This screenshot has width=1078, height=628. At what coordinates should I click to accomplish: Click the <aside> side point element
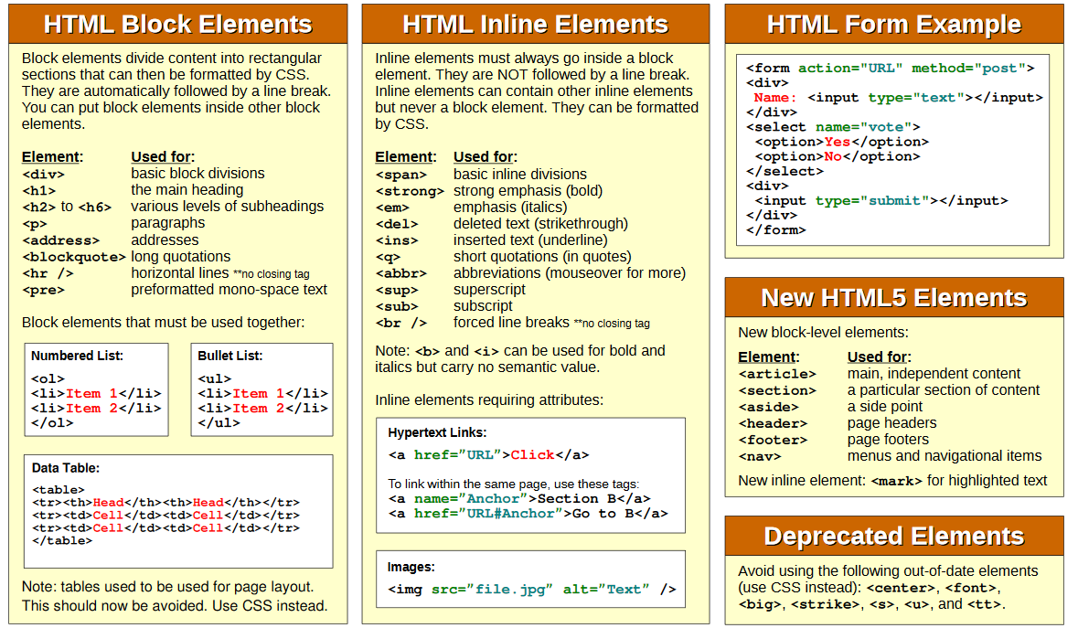(769, 407)
